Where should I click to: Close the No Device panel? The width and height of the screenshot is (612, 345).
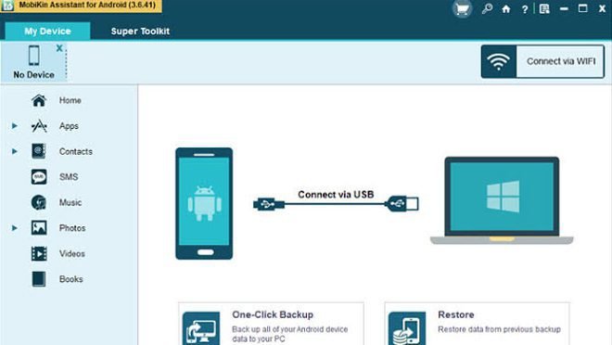pos(59,48)
